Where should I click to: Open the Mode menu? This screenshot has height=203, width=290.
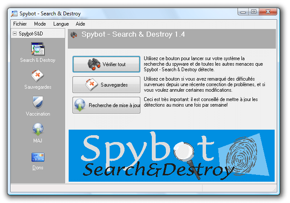[x=40, y=24]
